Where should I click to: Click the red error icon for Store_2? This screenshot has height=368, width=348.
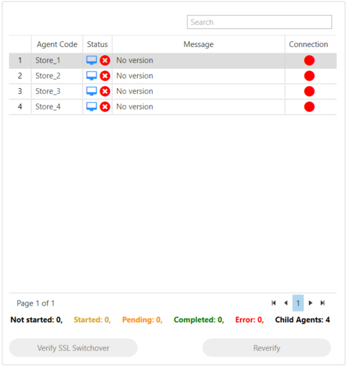point(105,76)
